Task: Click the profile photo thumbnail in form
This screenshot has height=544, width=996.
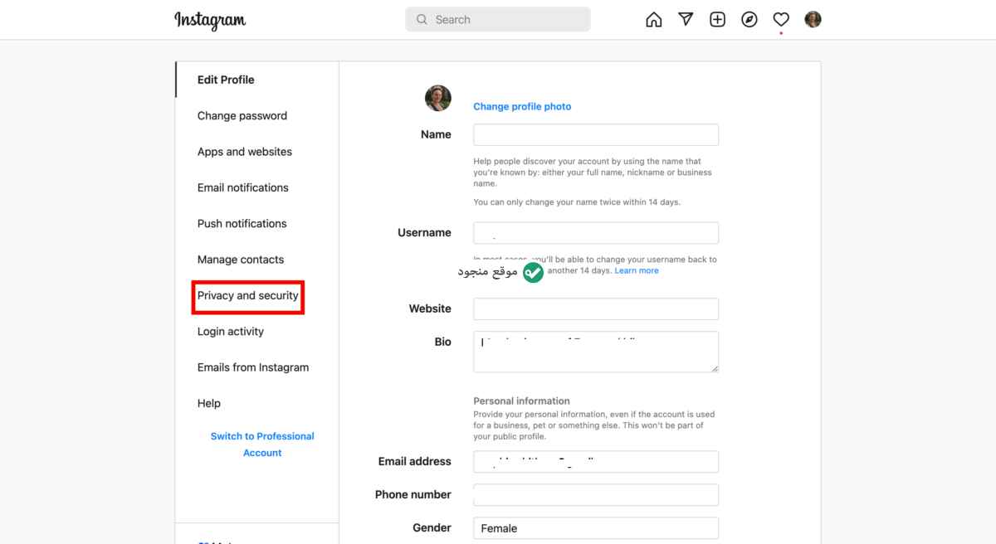Action: 438,98
